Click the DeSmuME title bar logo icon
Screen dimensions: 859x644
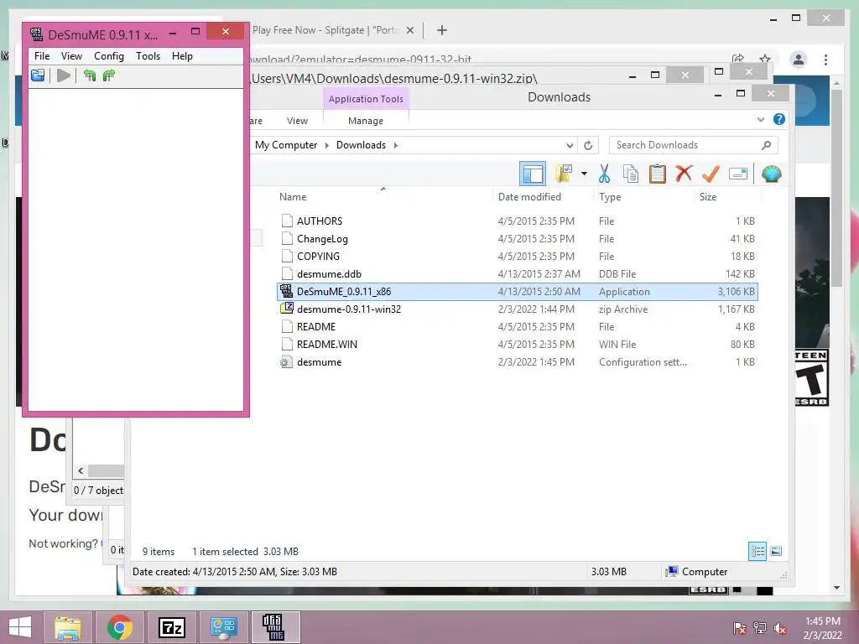pyautogui.click(x=37, y=34)
